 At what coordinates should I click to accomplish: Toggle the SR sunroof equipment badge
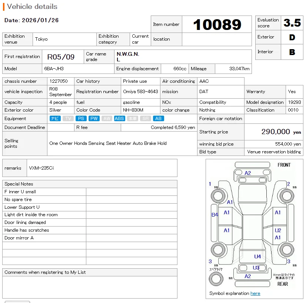click(146, 118)
